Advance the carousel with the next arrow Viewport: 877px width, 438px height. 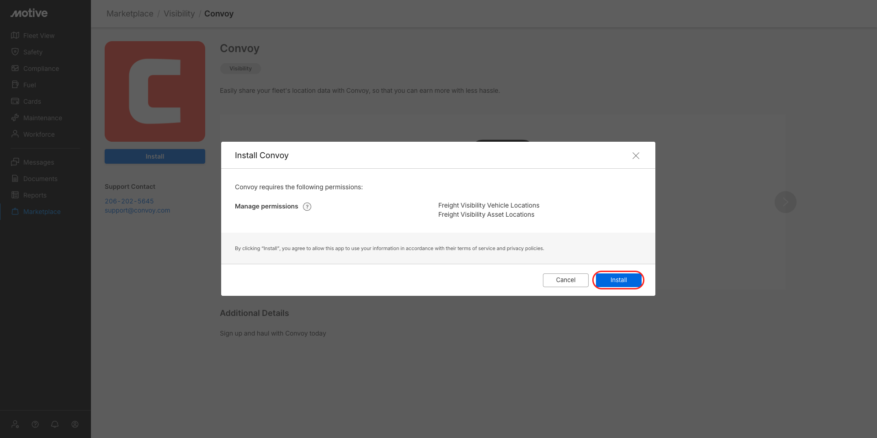[785, 202]
